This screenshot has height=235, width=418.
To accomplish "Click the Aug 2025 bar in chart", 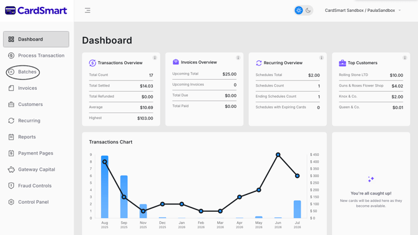I will coord(105,187).
